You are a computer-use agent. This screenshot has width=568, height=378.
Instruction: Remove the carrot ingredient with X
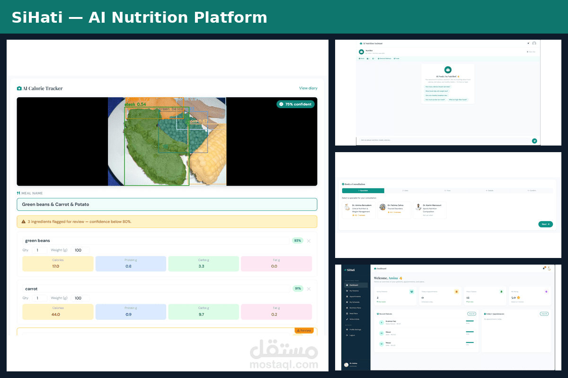(x=309, y=289)
